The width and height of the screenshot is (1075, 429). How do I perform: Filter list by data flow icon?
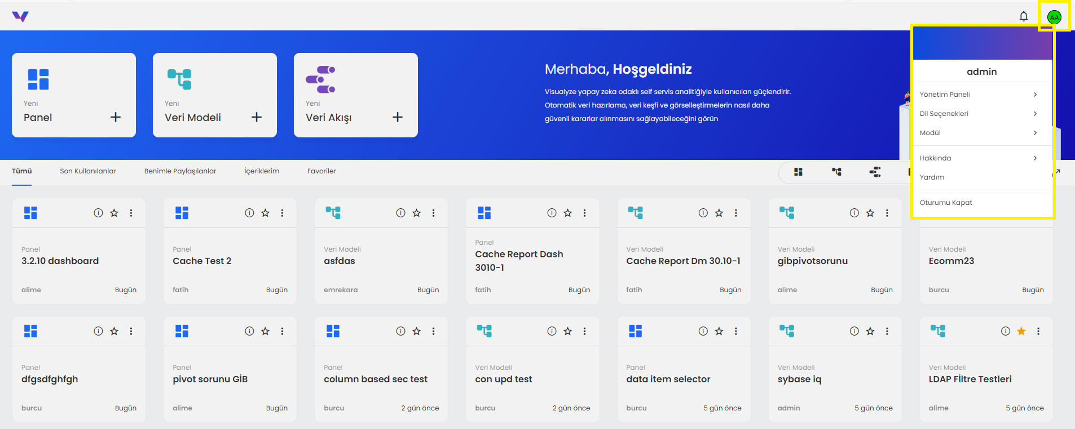pyautogui.click(x=875, y=172)
